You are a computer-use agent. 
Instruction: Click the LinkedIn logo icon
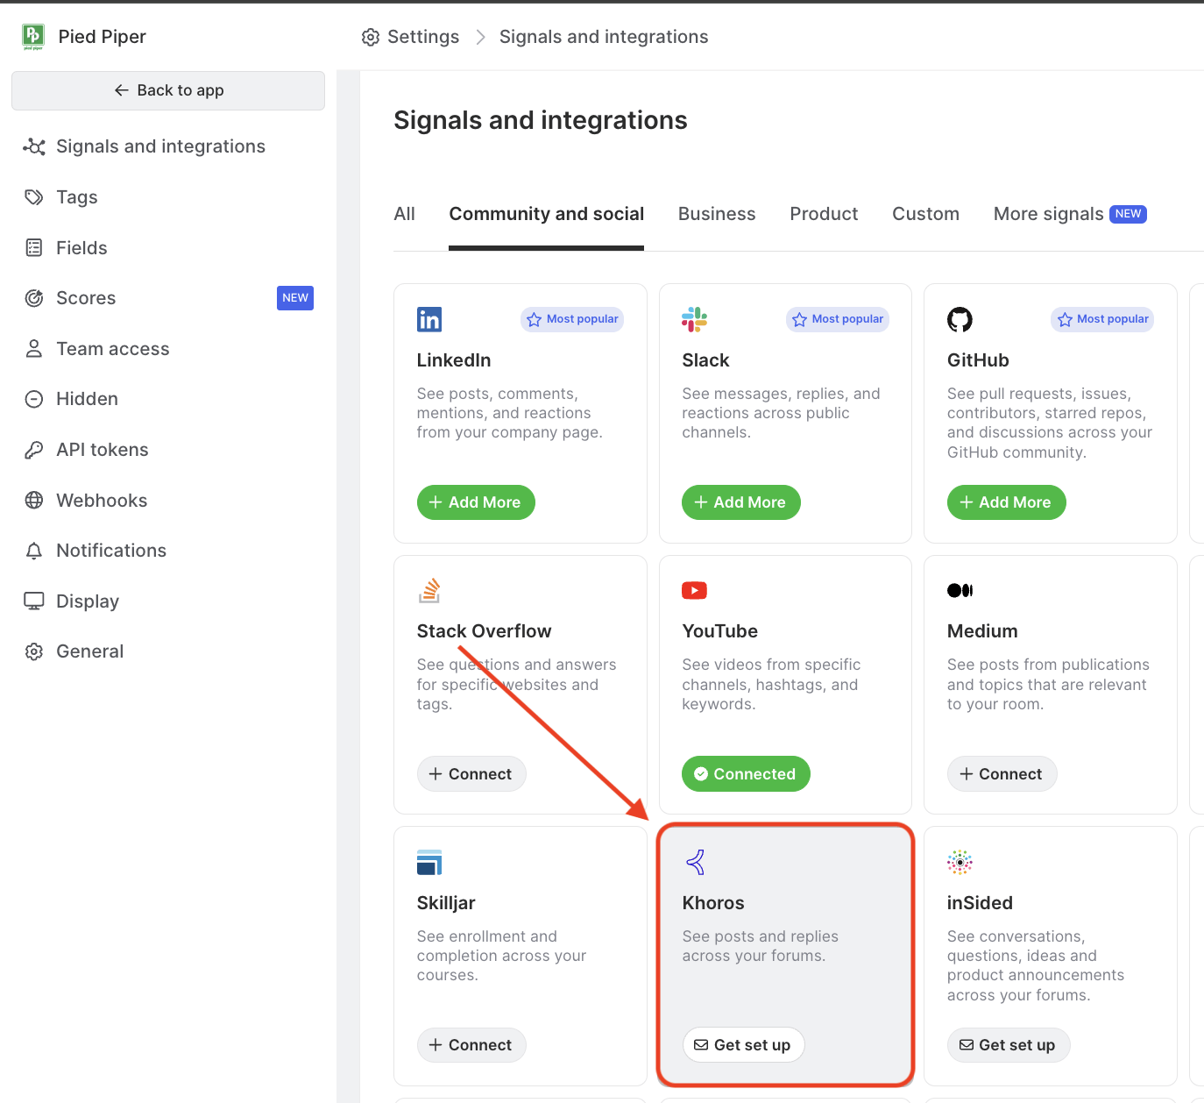click(429, 319)
